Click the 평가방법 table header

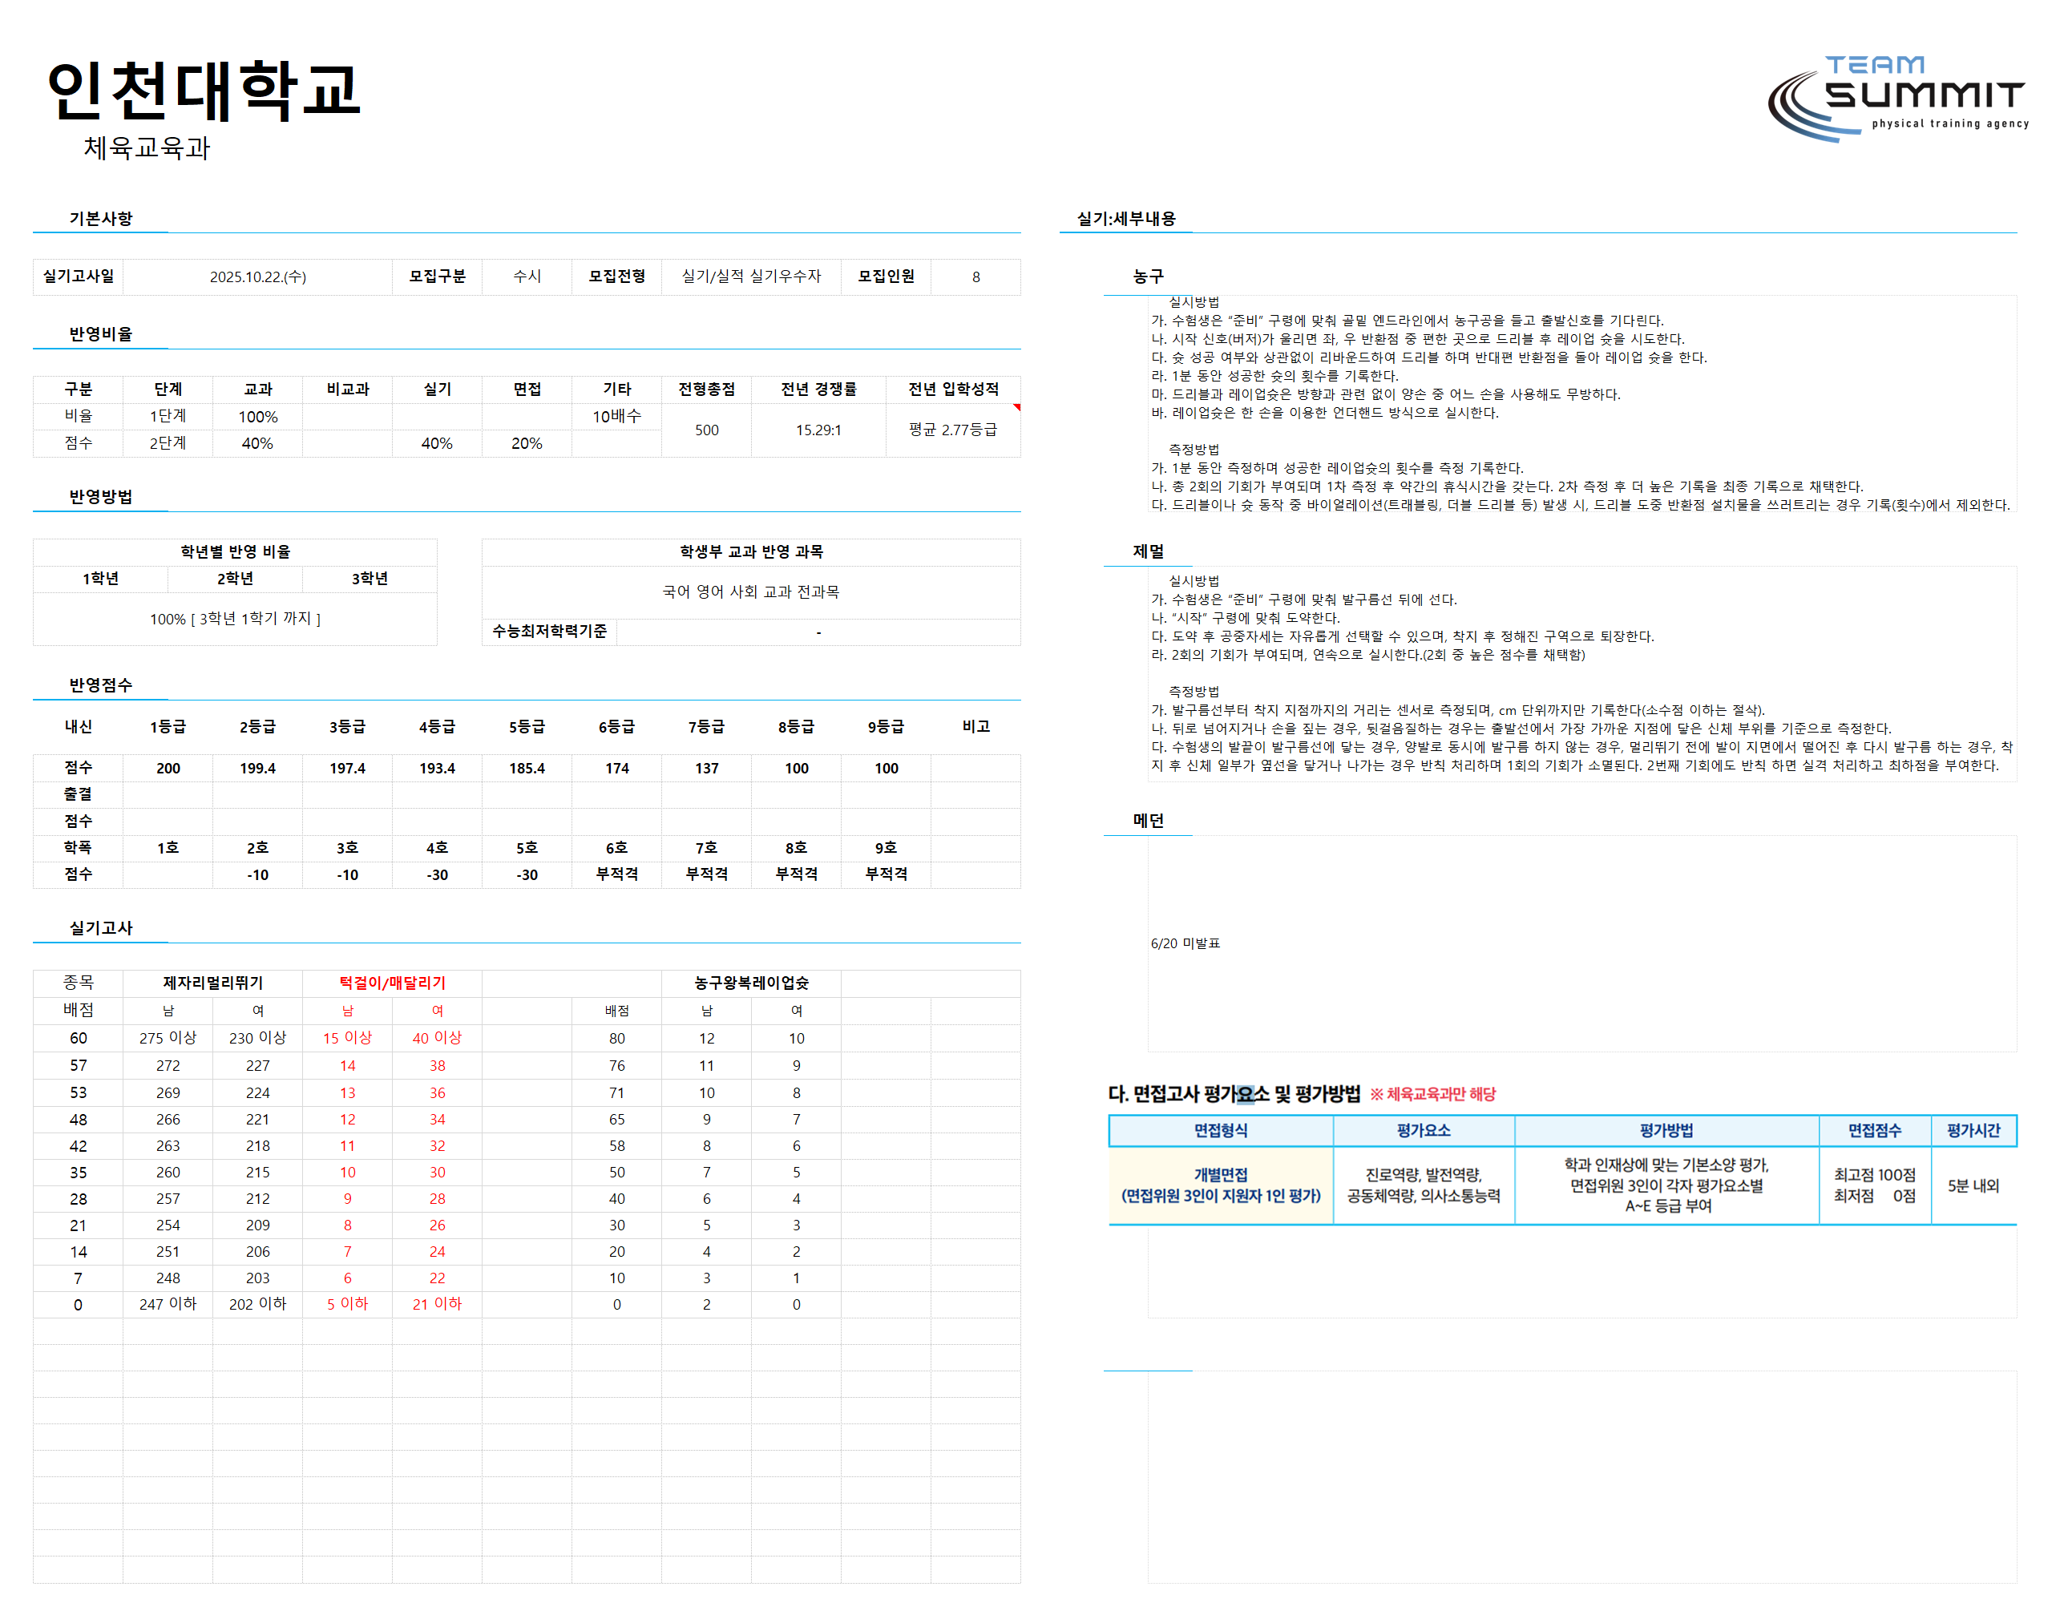point(1666,1130)
